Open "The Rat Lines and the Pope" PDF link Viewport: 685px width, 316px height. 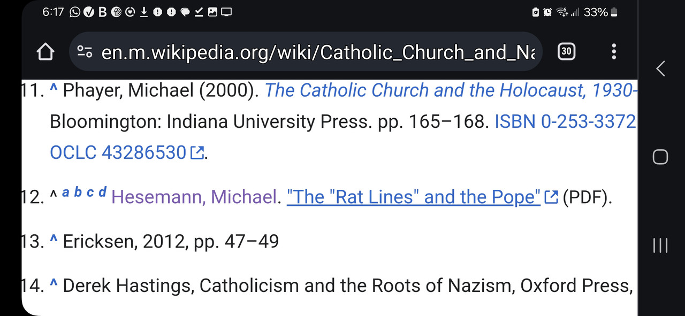coord(414,197)
